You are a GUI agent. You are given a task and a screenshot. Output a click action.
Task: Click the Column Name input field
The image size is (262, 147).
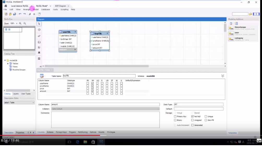105,104
